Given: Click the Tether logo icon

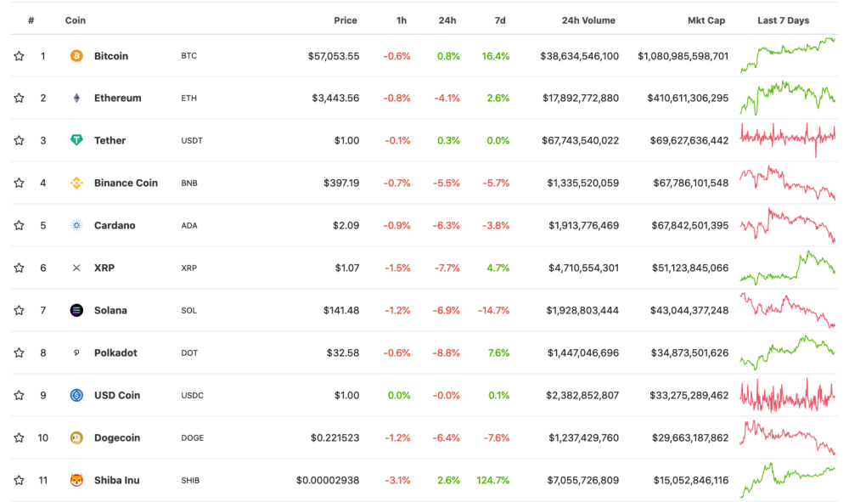Looking at the screenshot, I should tap(76, 140).
